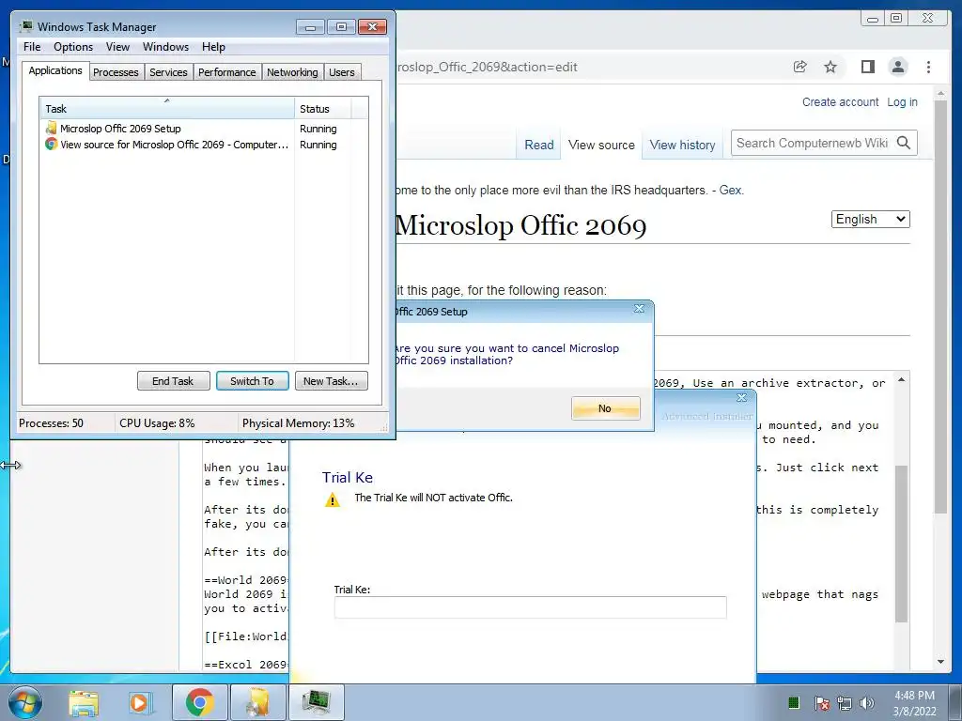This screenshot has height=721, width=962.
Task: Click the page scroll down arrow in Chrome
Action: click(940, 662)
